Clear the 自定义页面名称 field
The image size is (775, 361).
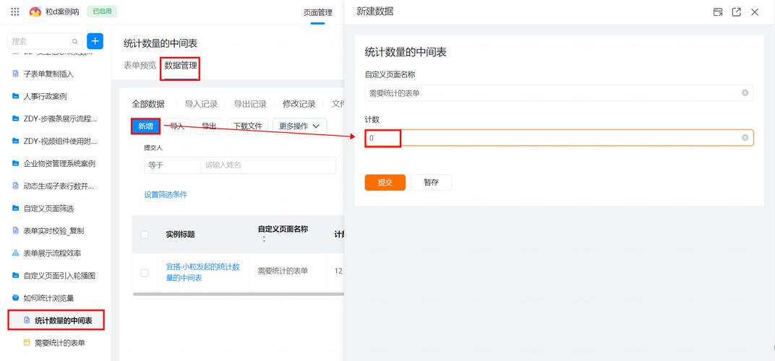tap(745, 93)
